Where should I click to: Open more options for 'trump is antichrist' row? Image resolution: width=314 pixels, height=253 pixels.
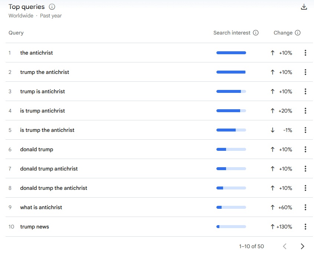point(305,91)
